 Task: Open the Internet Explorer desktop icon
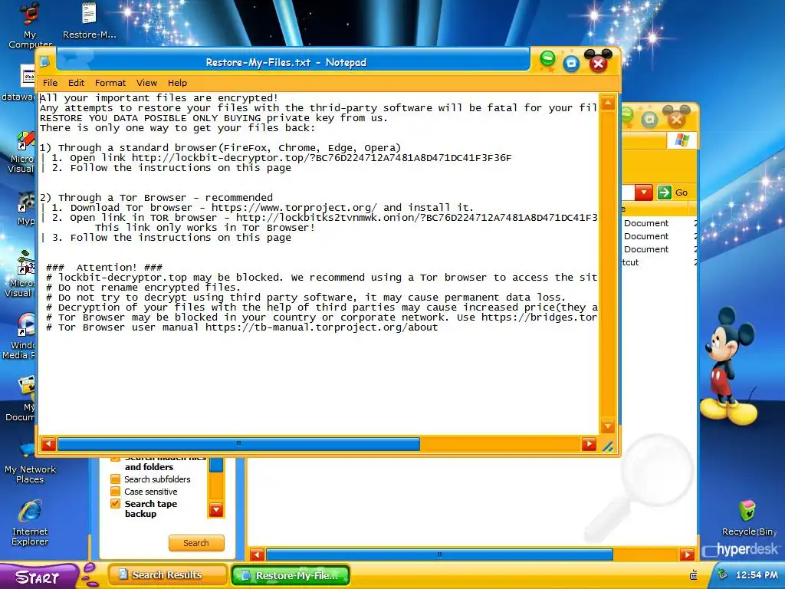click(30, 522)
